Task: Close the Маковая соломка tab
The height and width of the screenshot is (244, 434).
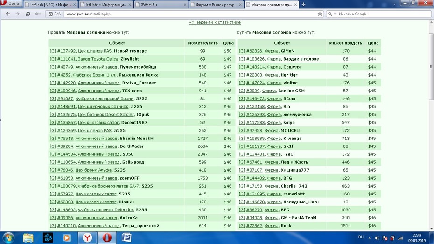Action: tap(295, 5)
